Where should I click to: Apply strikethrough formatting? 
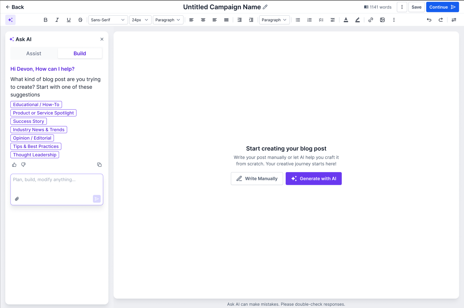[80, 20]
